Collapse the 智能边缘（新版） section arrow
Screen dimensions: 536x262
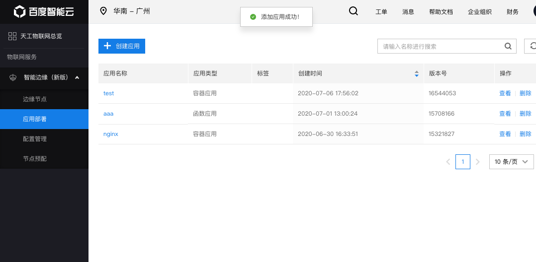[x=77, y=77]
